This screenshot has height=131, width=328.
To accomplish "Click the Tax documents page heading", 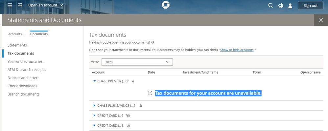I will click(x=108, y=35).
